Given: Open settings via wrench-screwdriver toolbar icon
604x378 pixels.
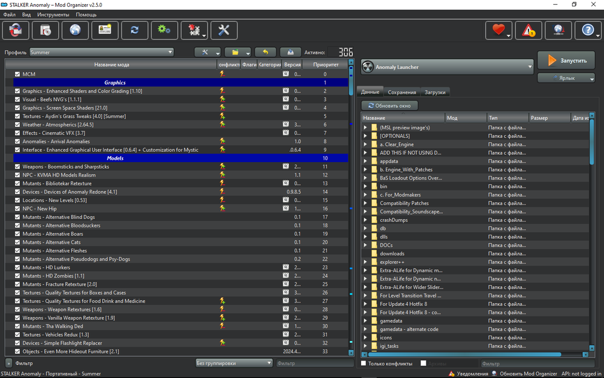Looking at the screenshot, I should [x=223, y=30].
